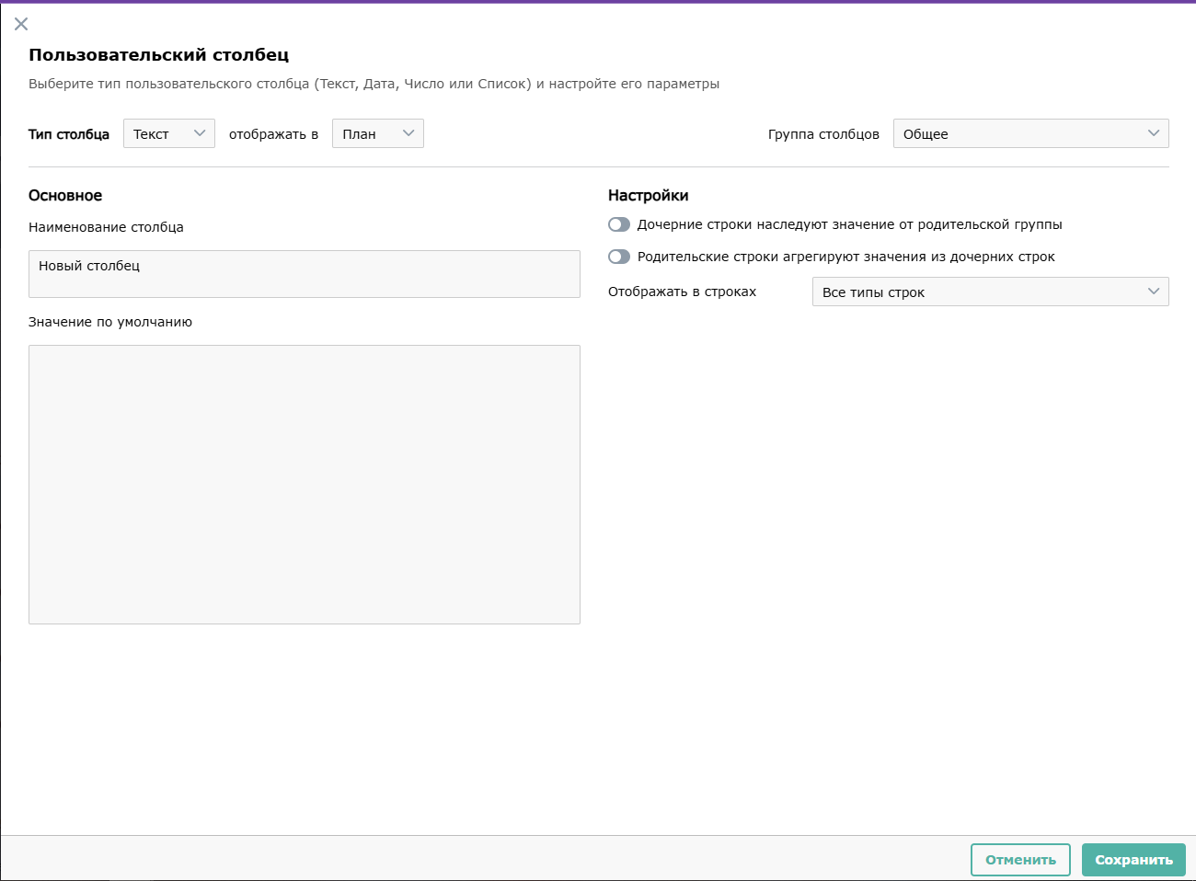Image resolution: width=1196 pixels, height=881 pixels.
Task: Click the Основное section heading
Action: [x=65, y=195]
